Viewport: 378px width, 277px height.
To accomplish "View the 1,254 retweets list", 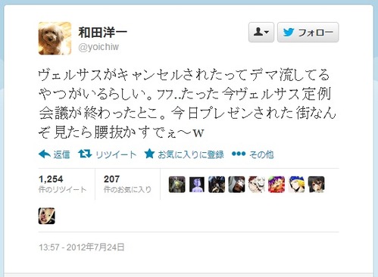I will (63, 184).
